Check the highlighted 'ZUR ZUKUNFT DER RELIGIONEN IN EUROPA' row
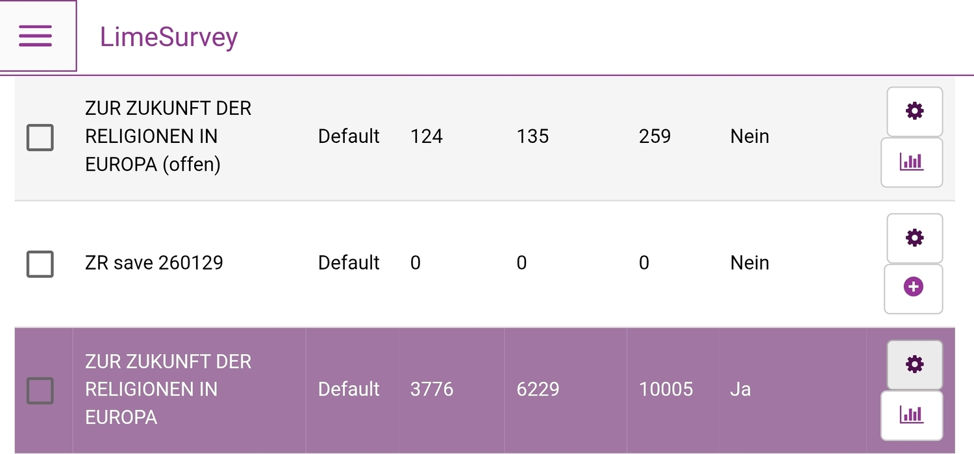 click(x=40, y=390)
